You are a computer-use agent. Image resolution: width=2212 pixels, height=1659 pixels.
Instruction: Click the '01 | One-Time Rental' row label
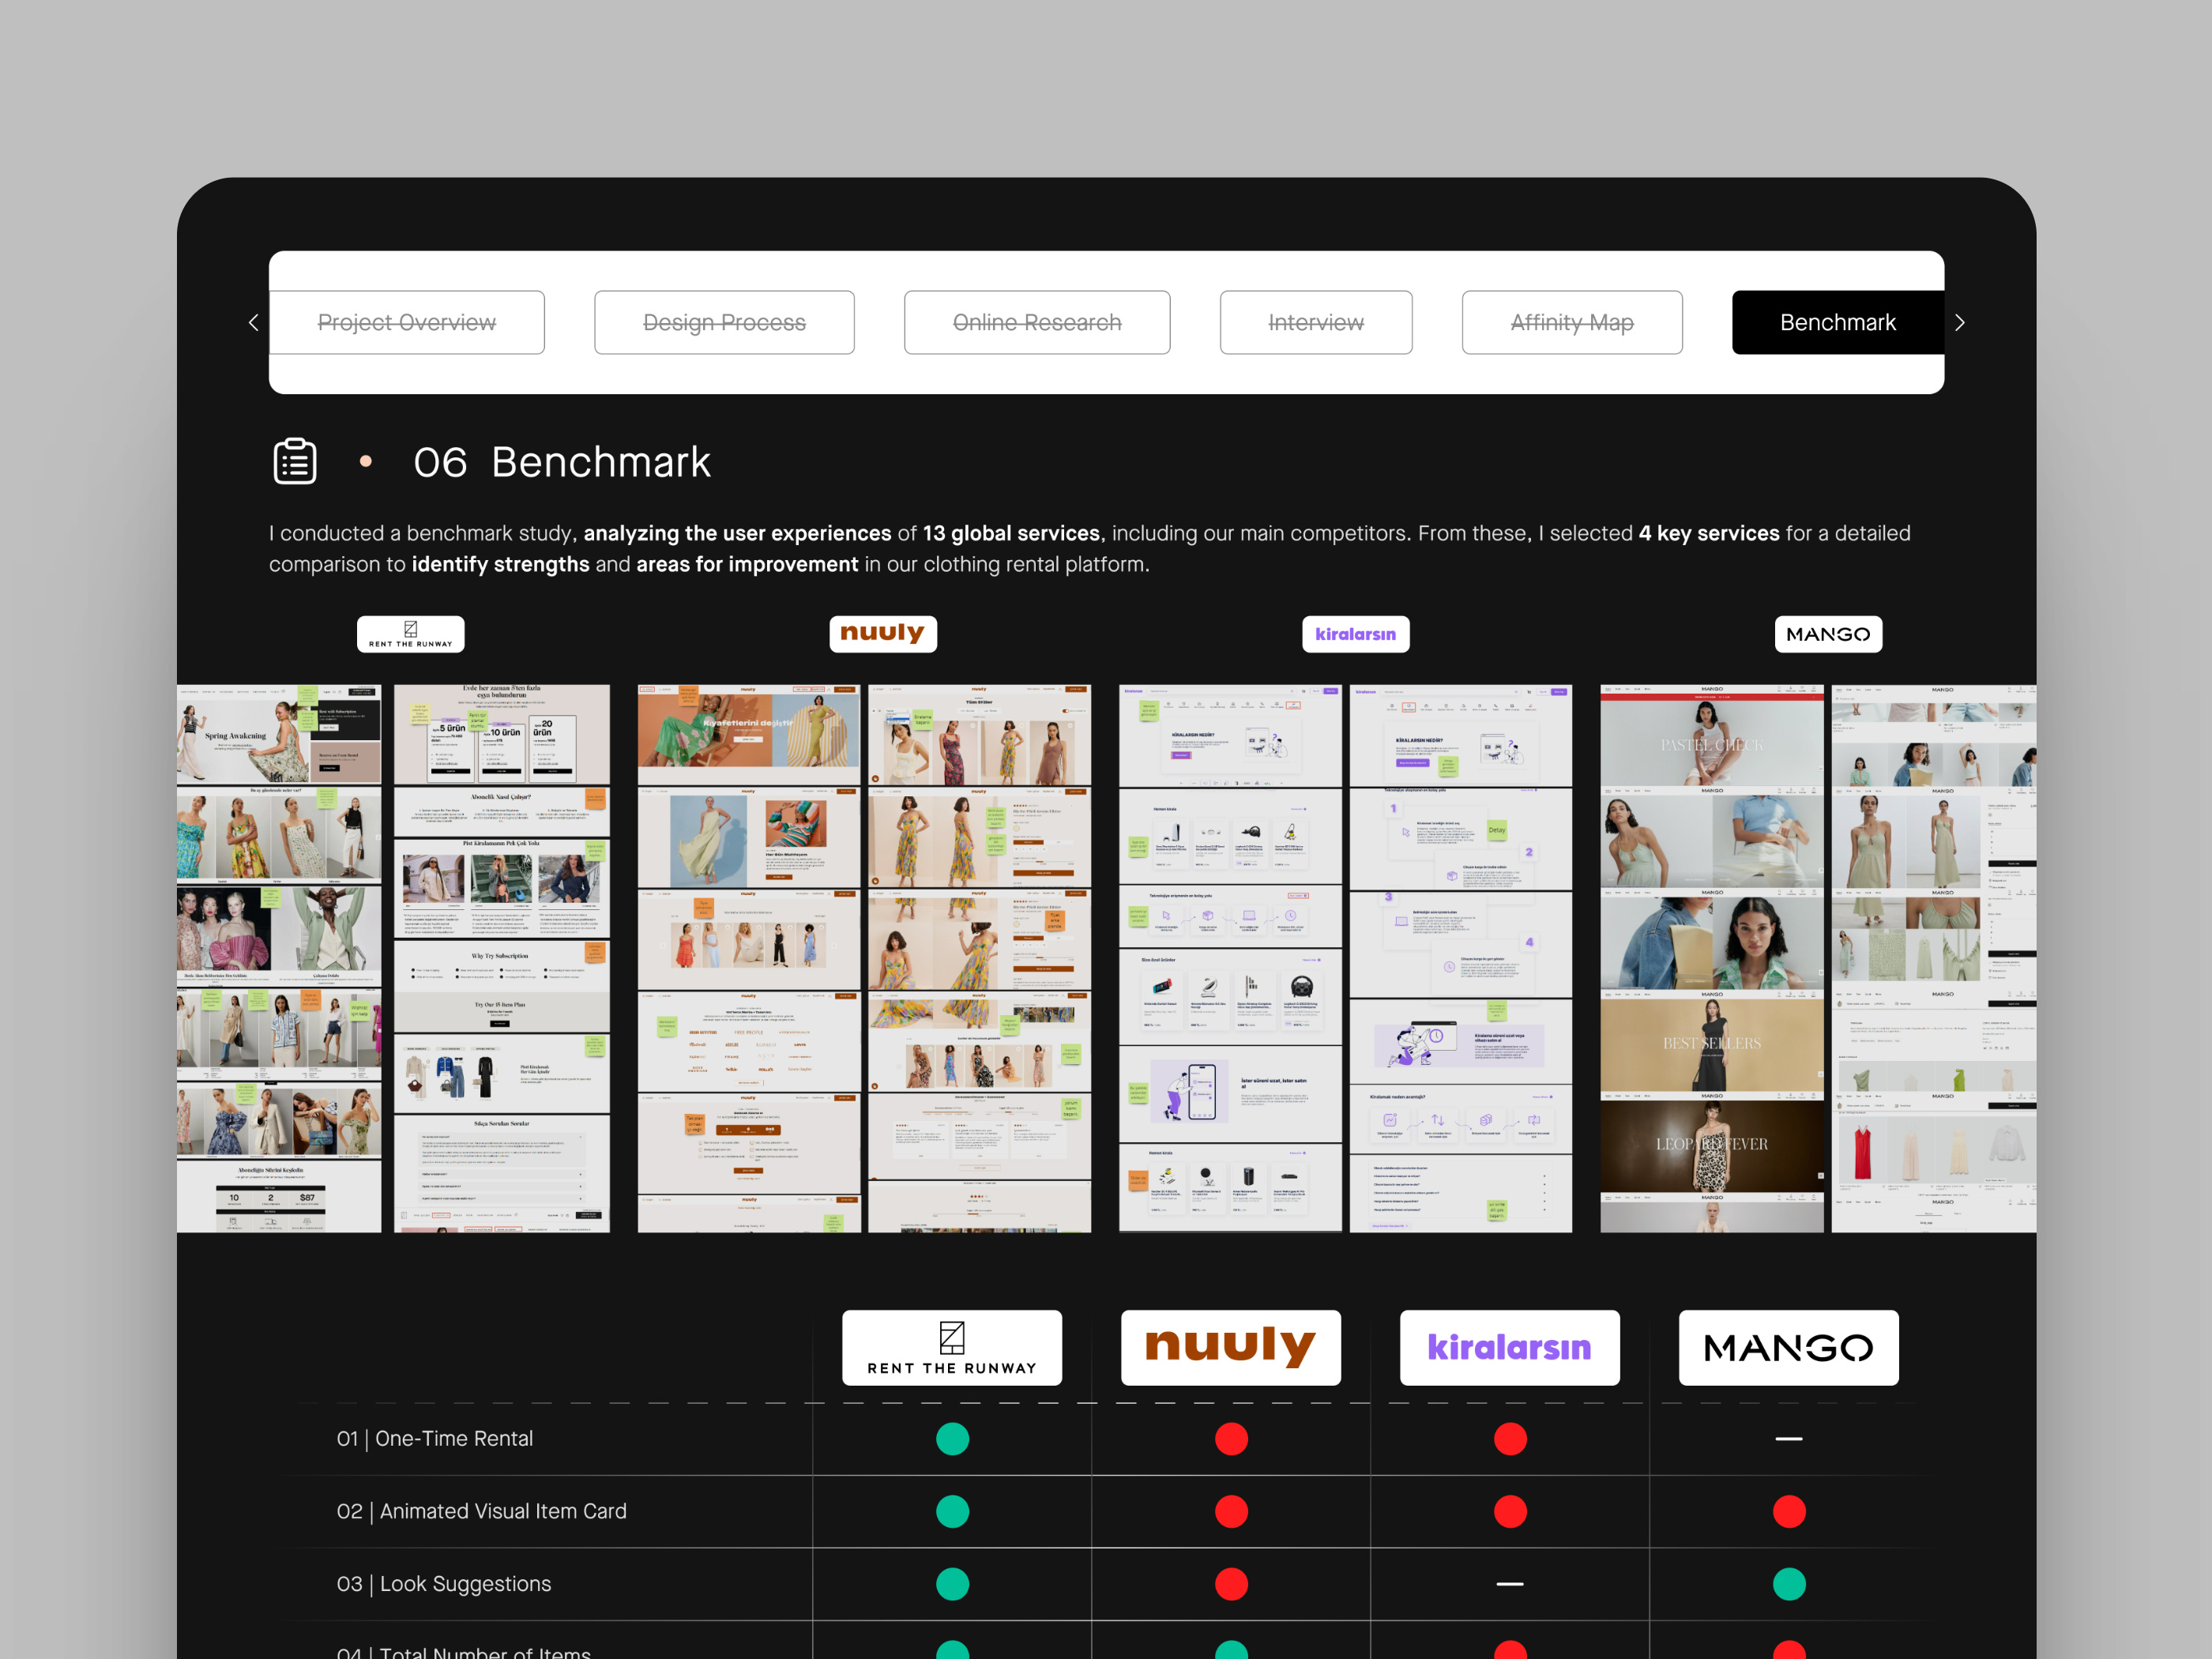coord(435,1438)
